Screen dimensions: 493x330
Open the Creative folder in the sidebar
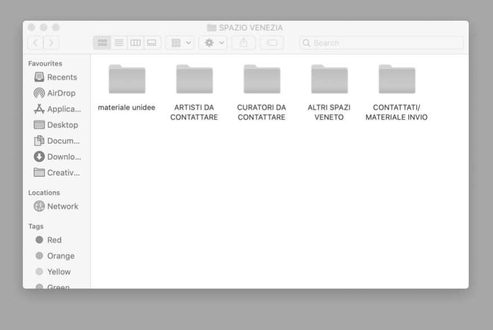[x=57, y=172]
